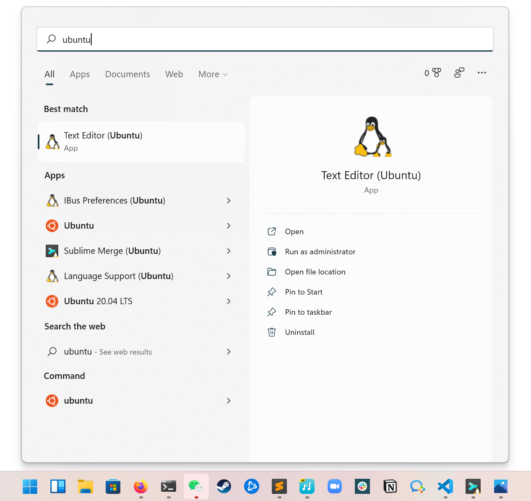Click the Ubuntu icon beside the ubuntu command

click(52, 401)
